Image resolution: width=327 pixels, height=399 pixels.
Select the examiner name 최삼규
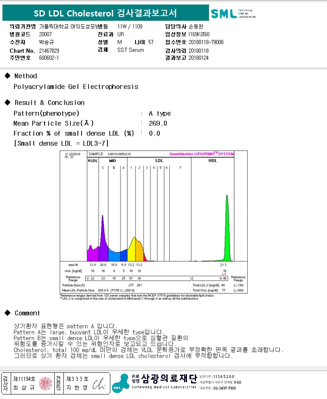click(x=24, y=387)
